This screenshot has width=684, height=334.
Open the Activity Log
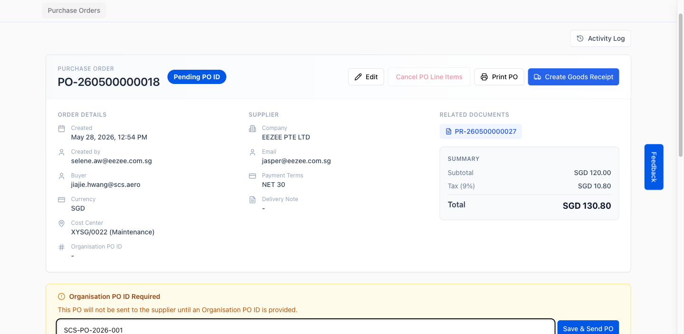pos(600,38)
